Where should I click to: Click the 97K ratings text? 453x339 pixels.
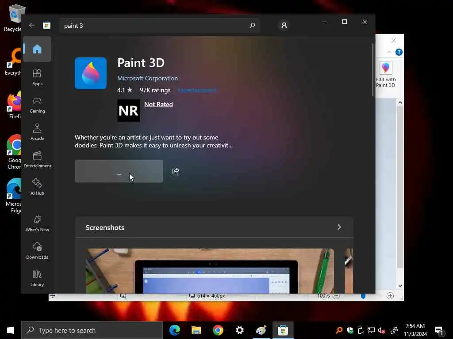pos(155,90)
